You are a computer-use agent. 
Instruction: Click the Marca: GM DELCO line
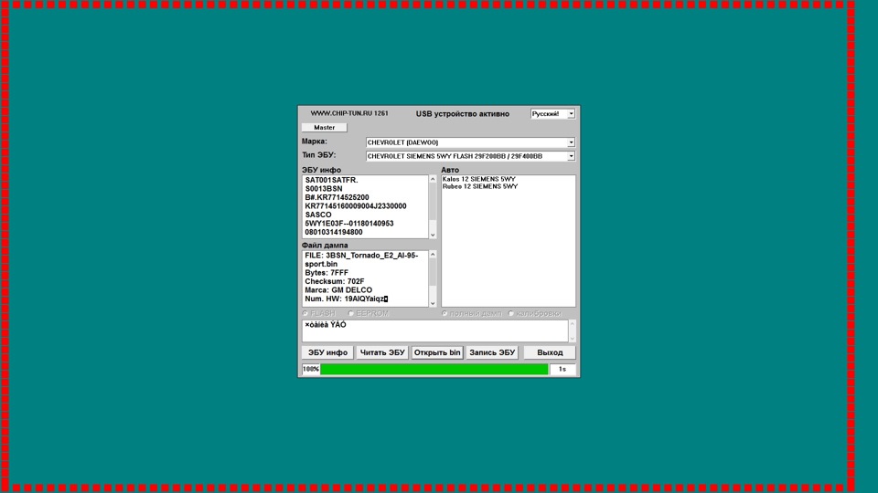(338, 290)
